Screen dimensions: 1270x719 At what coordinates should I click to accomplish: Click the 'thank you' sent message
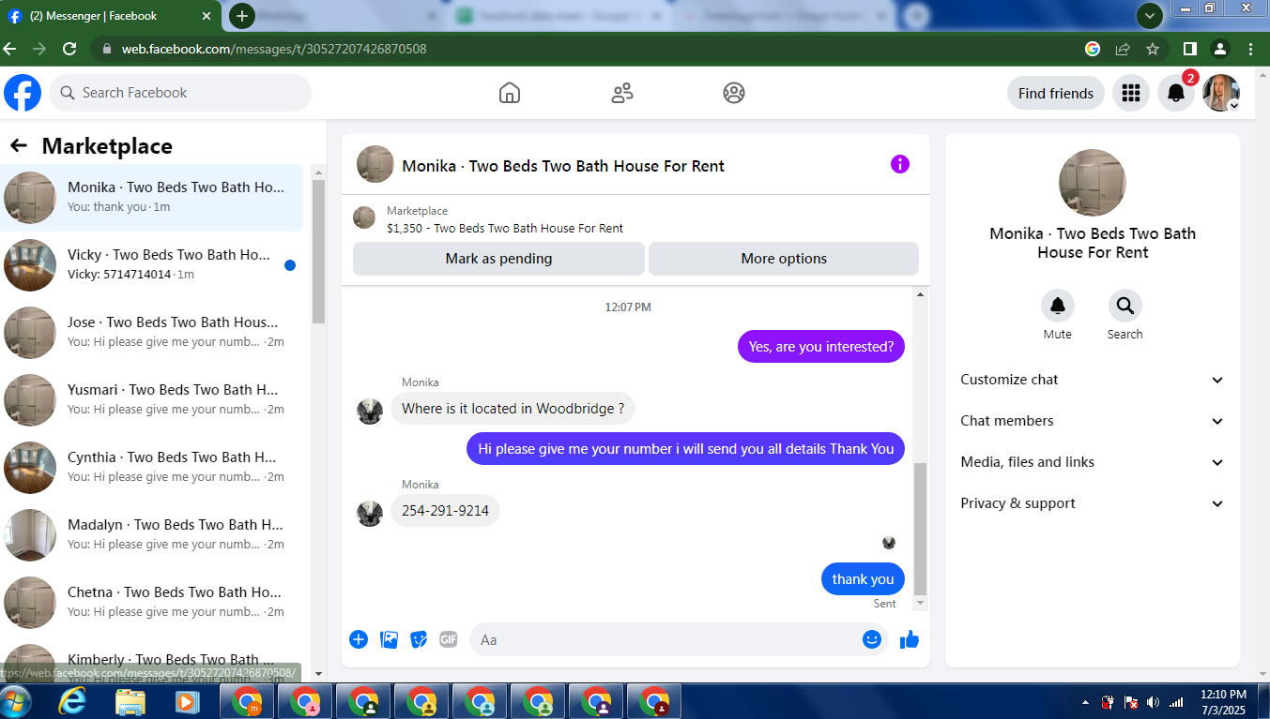click(863, 579)
